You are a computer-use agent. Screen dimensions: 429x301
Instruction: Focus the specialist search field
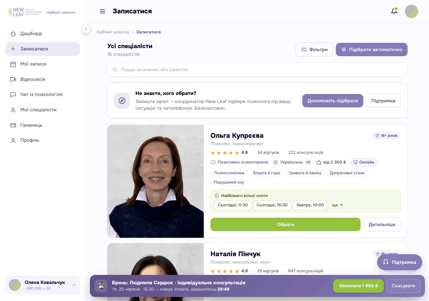[257, 70]
